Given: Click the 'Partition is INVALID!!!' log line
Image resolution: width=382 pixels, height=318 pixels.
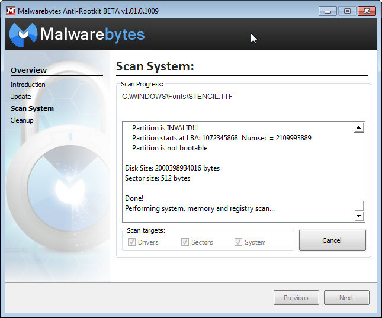Looking at the screenshot, I should (x=165, y=128).
